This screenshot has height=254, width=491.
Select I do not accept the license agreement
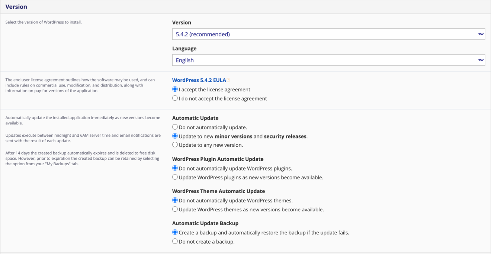(175, 98)
